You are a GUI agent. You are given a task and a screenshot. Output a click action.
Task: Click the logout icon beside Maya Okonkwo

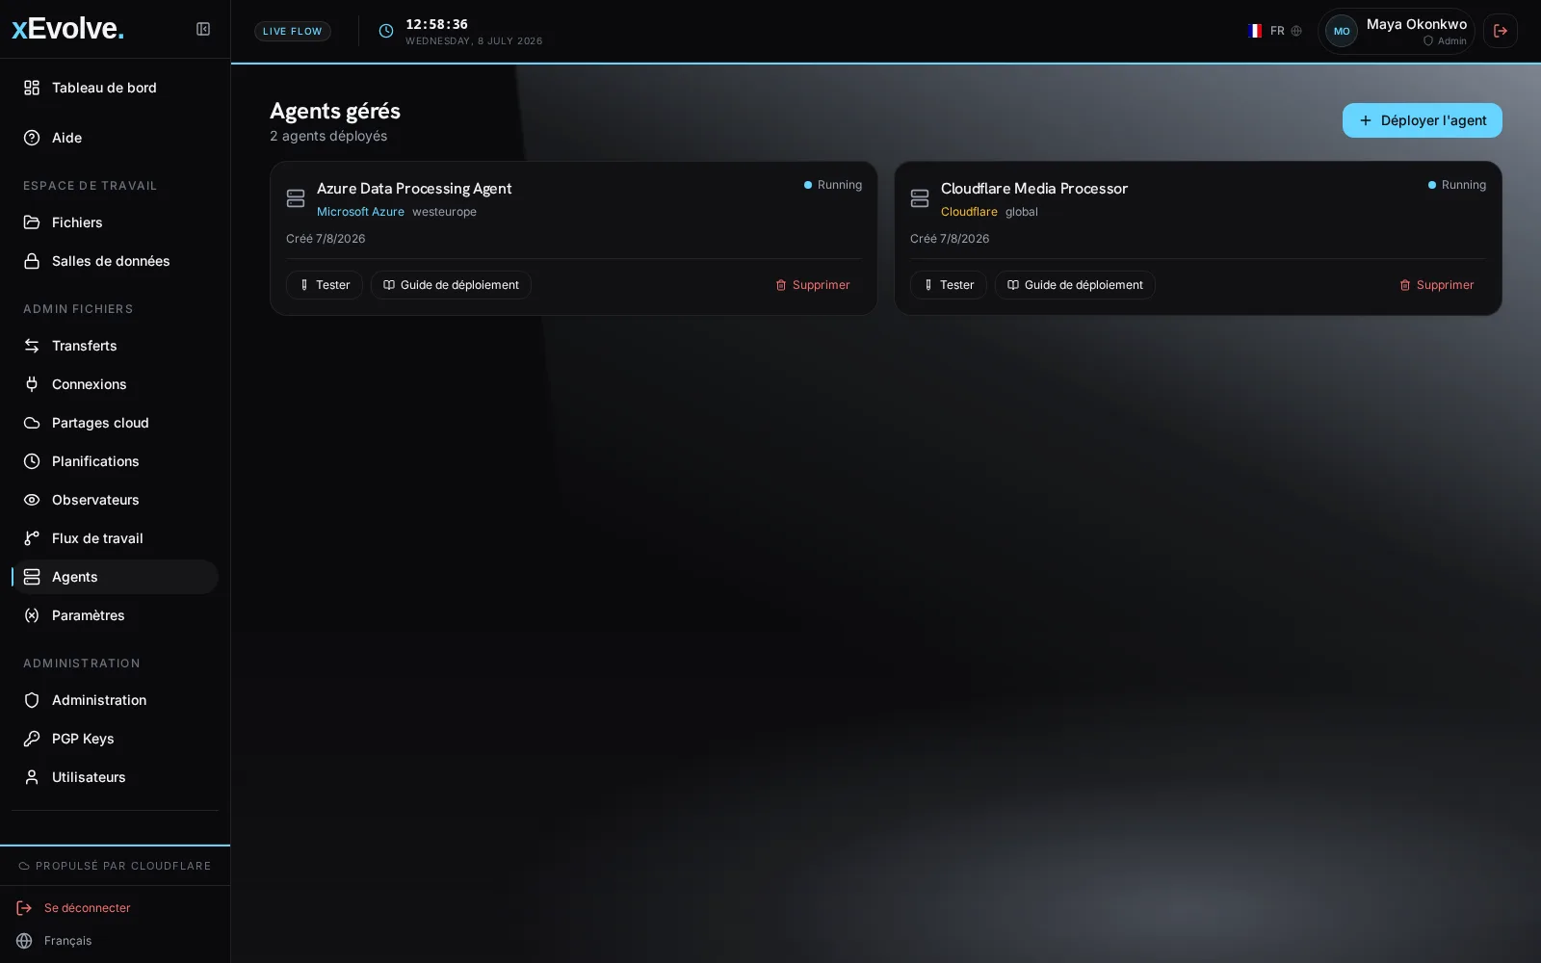(1501, 31)
